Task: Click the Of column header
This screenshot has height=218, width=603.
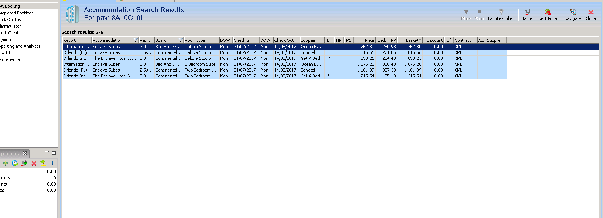Action: pyautogui.click(x=449, y=40)
